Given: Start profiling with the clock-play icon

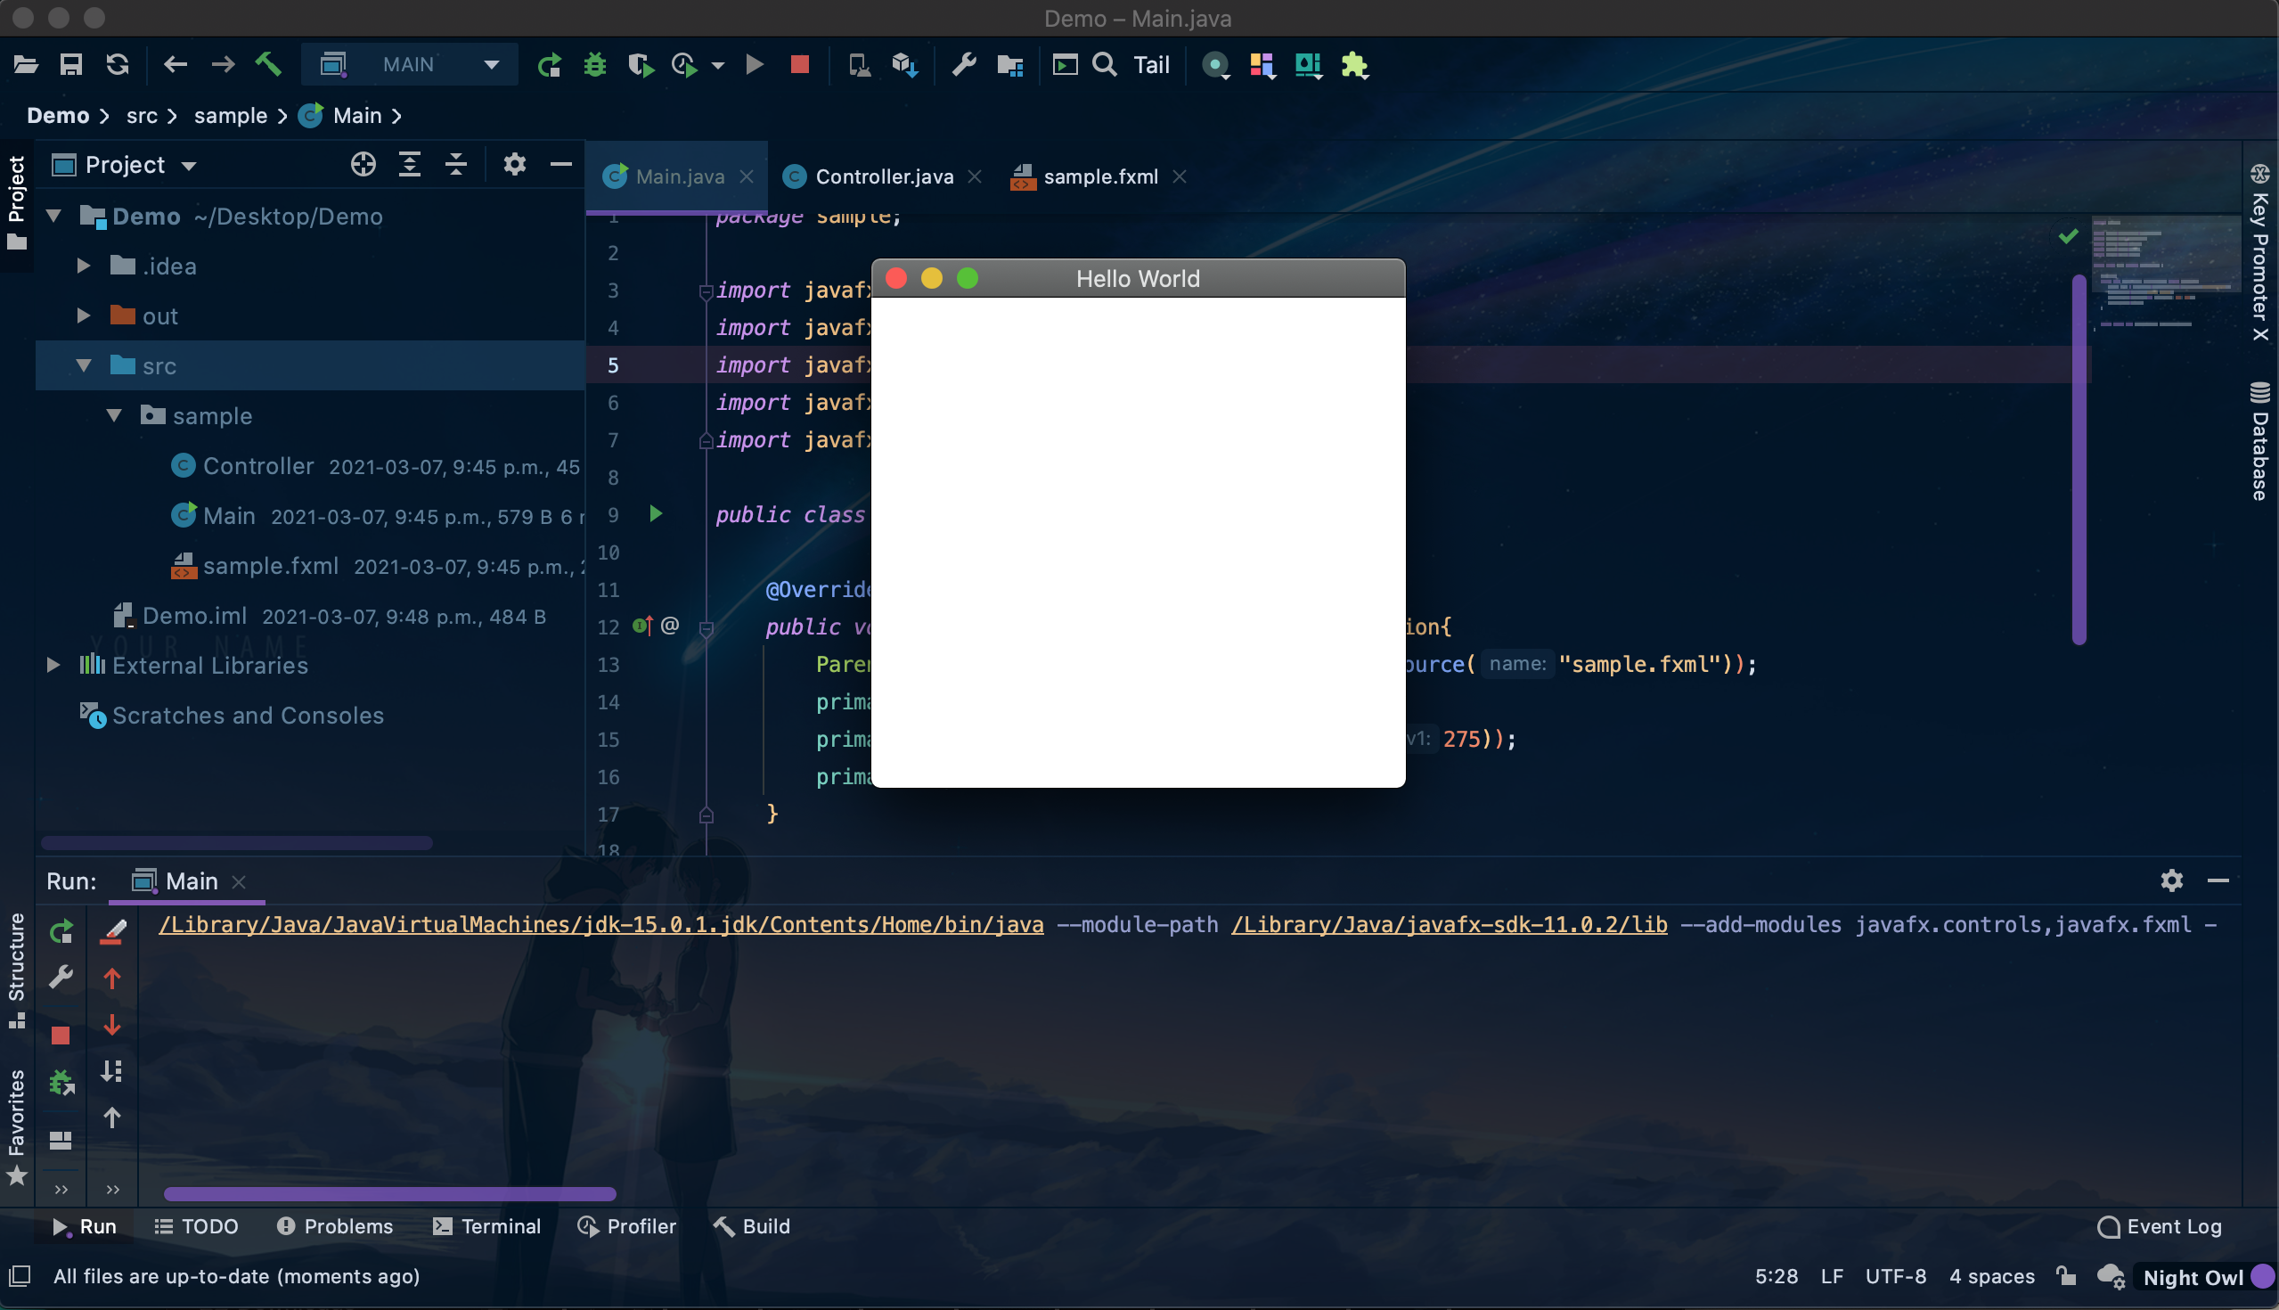Looking at the screenshot, I should [x=685, y=65].
